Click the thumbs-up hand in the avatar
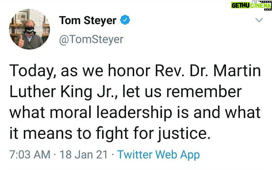This screenshot has height=170, width=272. tap(20, 41)
